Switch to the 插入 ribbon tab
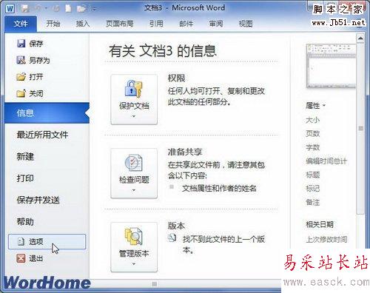370x293 pixels. (x=83, y=24)
